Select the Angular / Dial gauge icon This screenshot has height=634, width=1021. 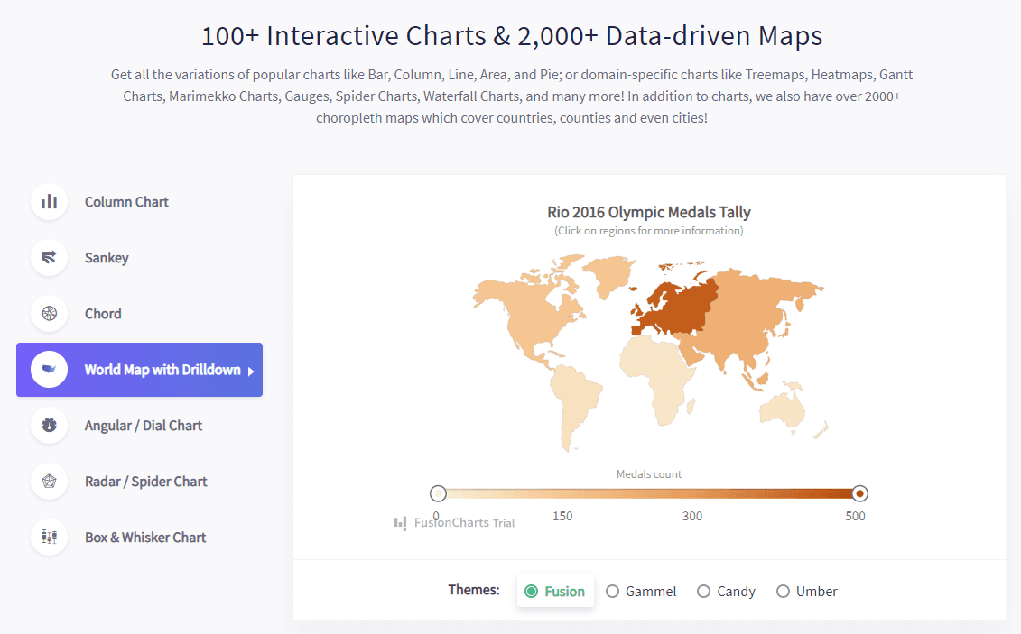point(49,426)
